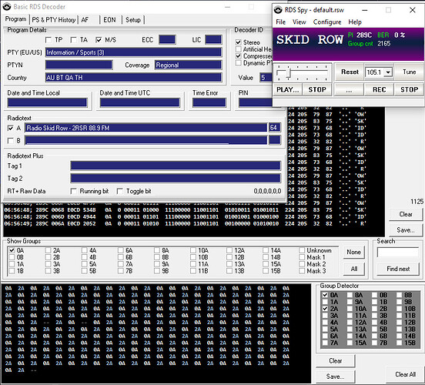
Task: Open the EON tab
Action: pyautogui.click(x=109, y=20)
